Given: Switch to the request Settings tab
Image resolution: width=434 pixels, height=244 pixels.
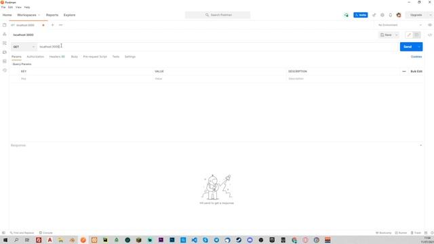Looking at the screenshot, I should point(130,56).
